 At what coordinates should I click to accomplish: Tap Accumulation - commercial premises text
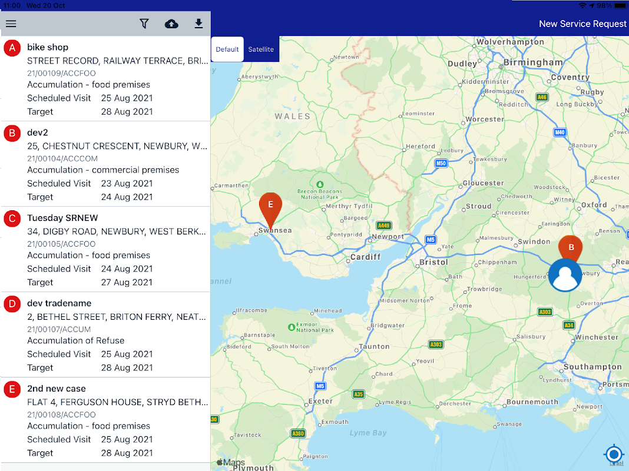coord(103,170)
